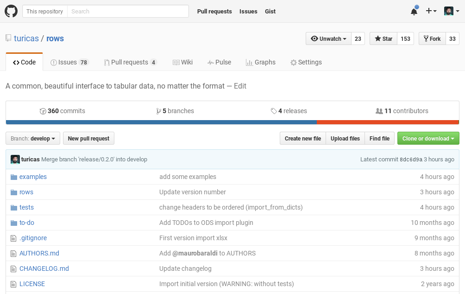Open repository Graphs

click(x=261, y=62)
